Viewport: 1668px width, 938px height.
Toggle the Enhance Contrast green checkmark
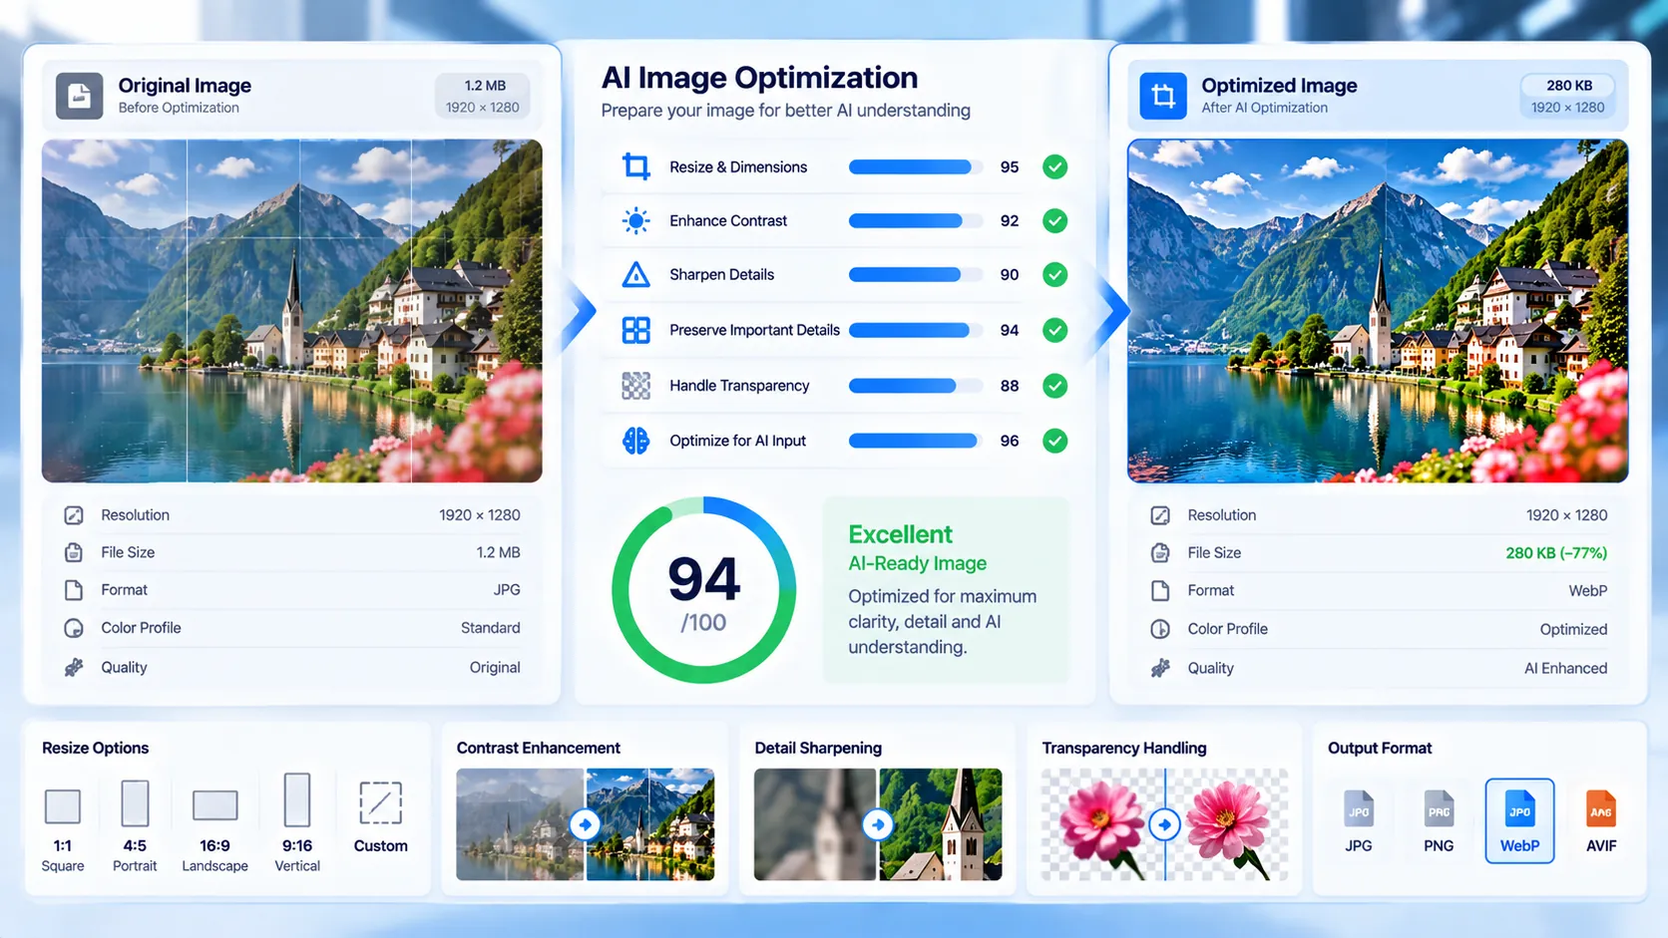click(1054, 220)
